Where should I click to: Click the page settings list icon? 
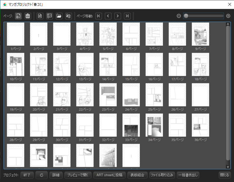[49, 16]
